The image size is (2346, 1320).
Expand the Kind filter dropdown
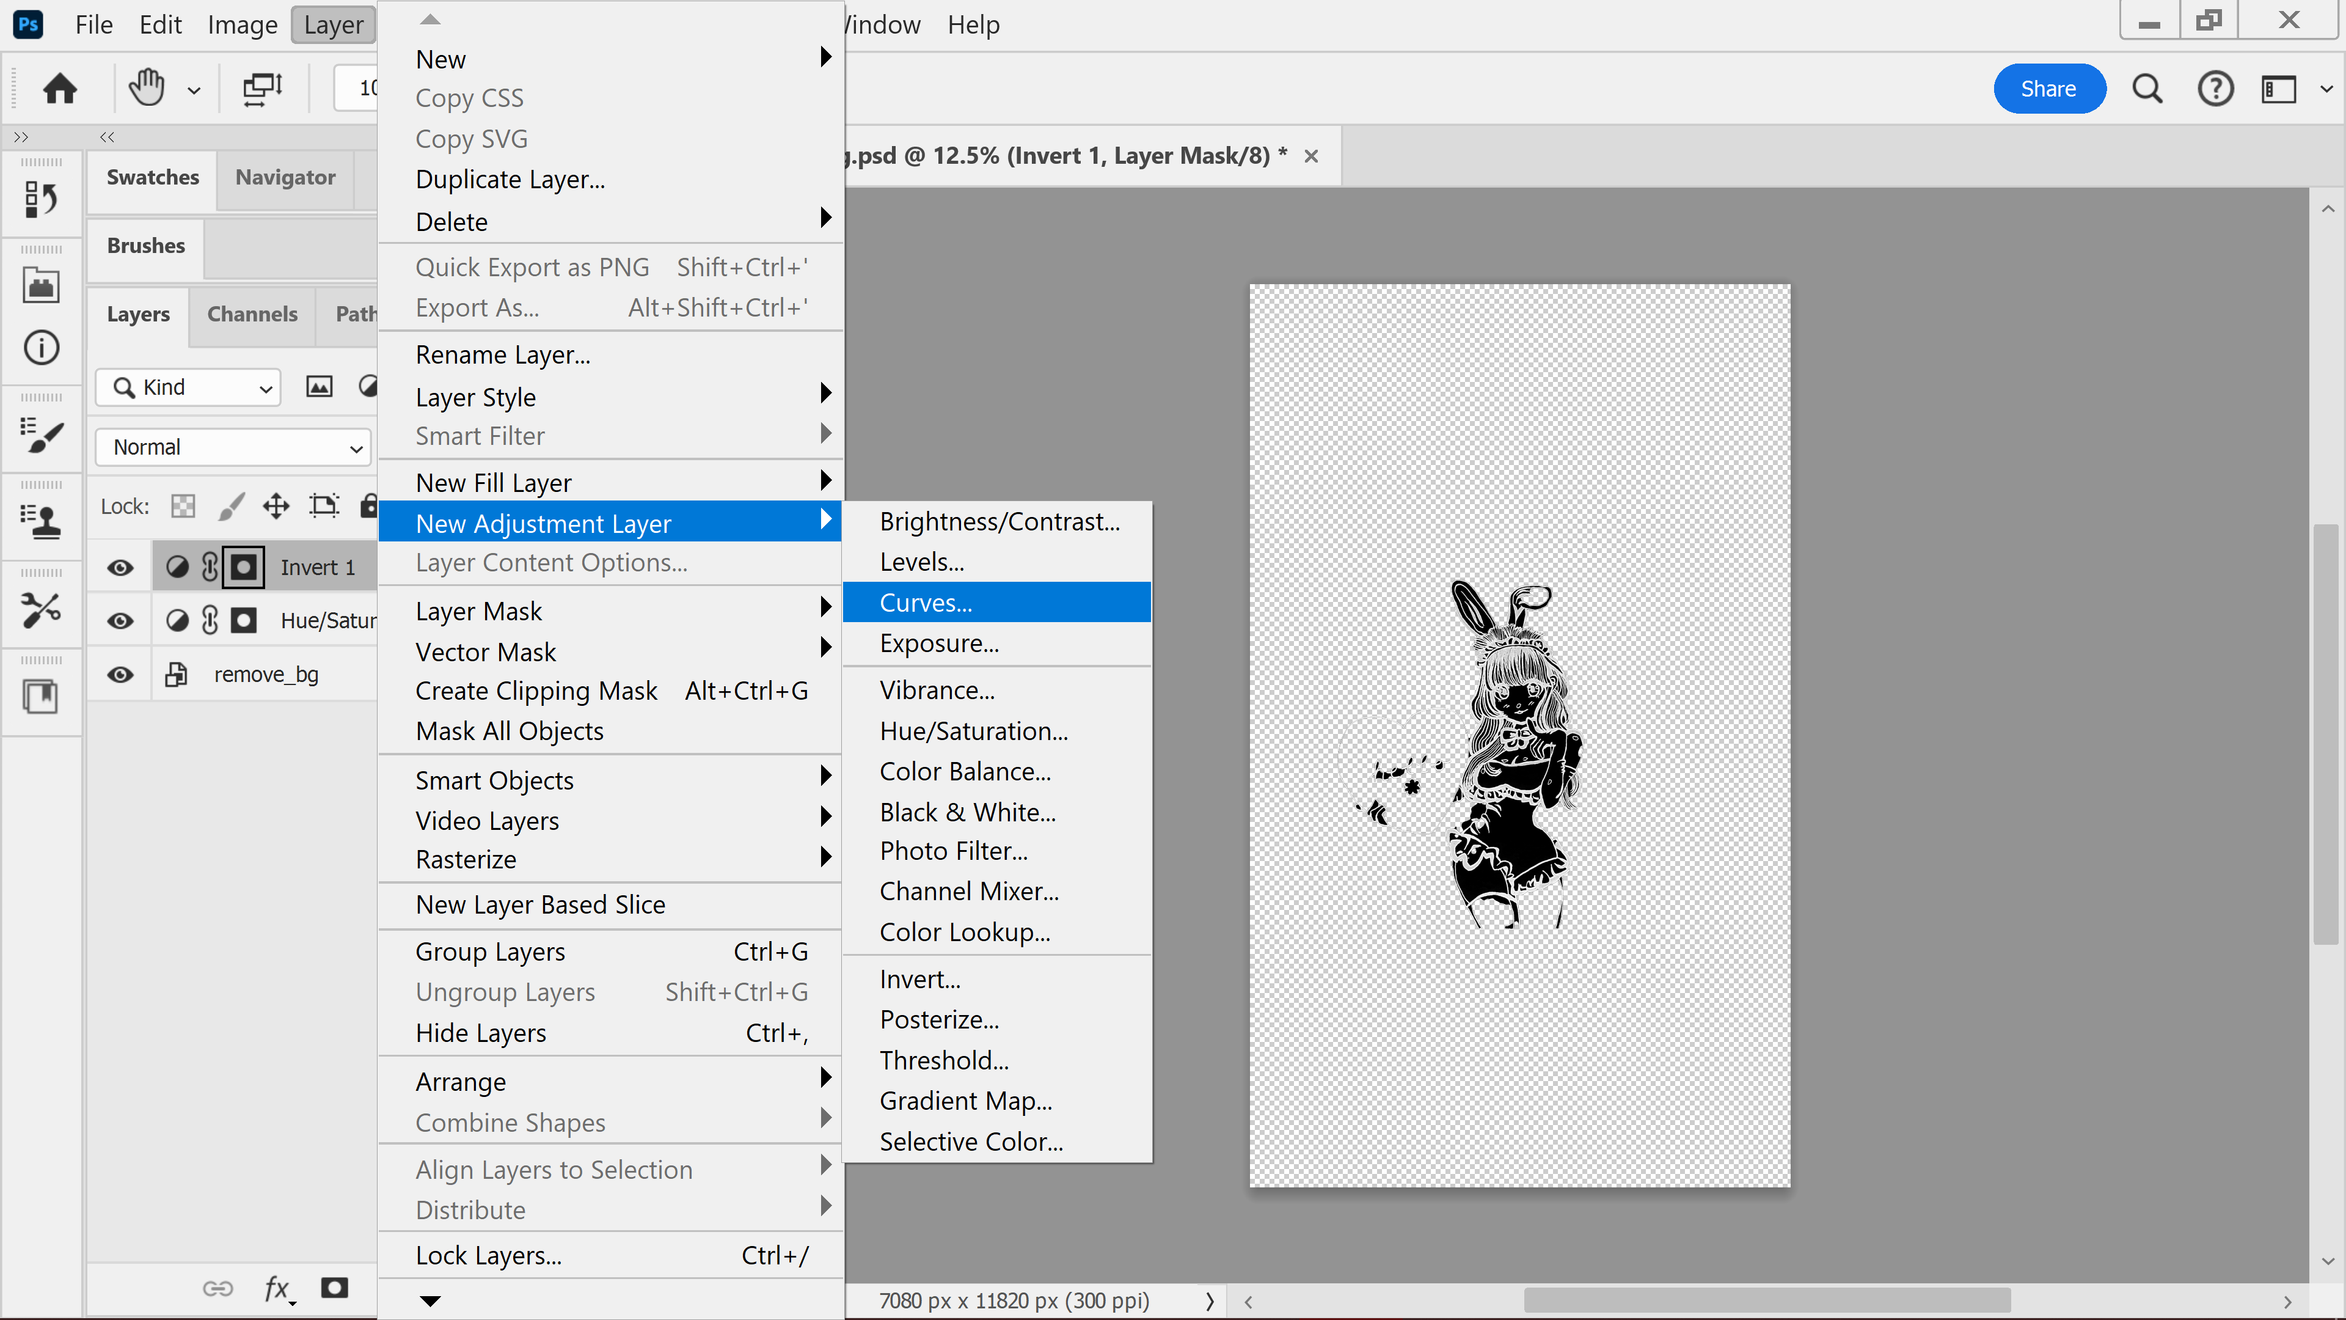click(189, 388)
